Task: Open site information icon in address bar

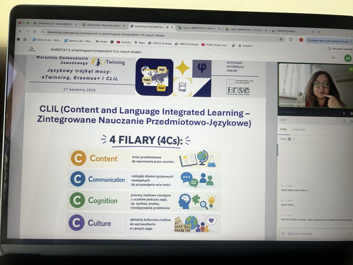Action: (43, 32)
